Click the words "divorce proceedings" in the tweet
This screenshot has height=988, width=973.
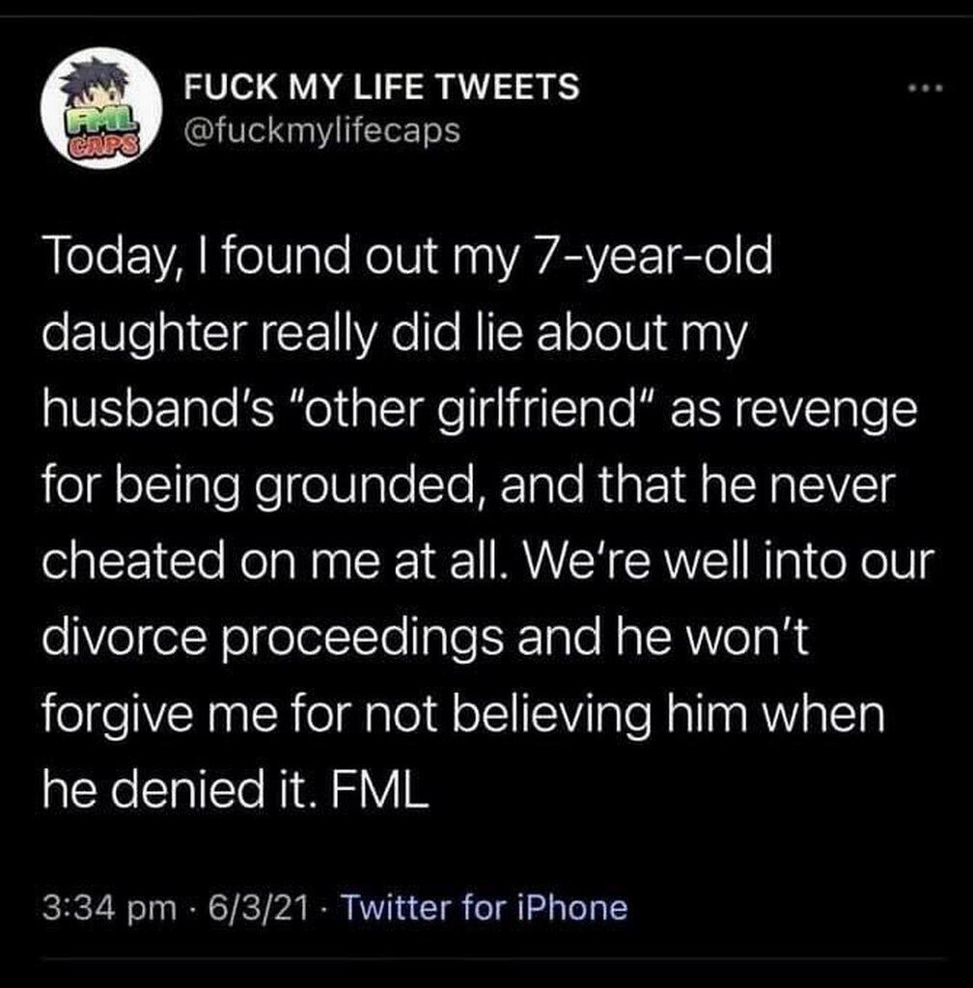273,639
